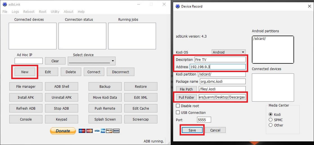Click the ADB running status text

click(154, 141)
